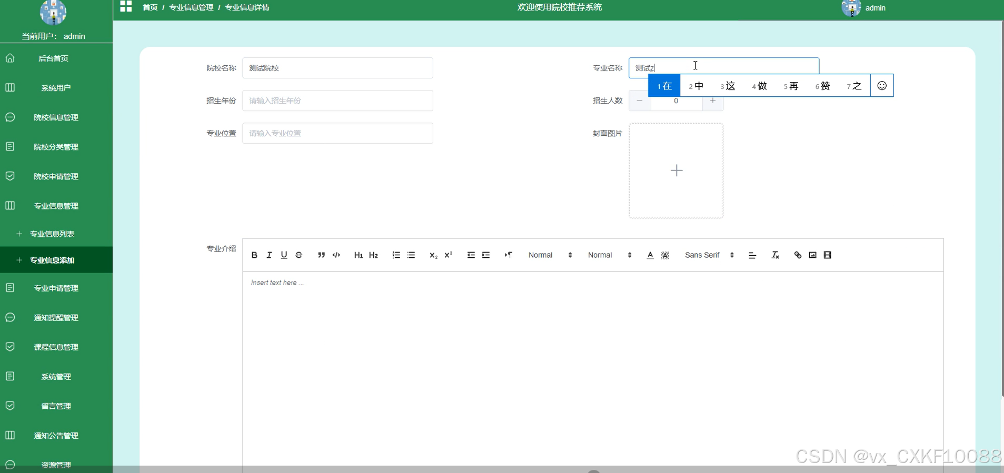This screenshot has width=1004, height=473.
Task: Apply Heading 1 style
Action: click(359, 255)
